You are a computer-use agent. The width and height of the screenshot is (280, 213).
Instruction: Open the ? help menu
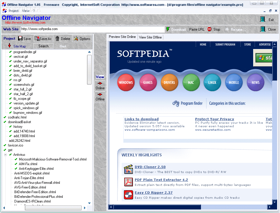coord(34,11)
